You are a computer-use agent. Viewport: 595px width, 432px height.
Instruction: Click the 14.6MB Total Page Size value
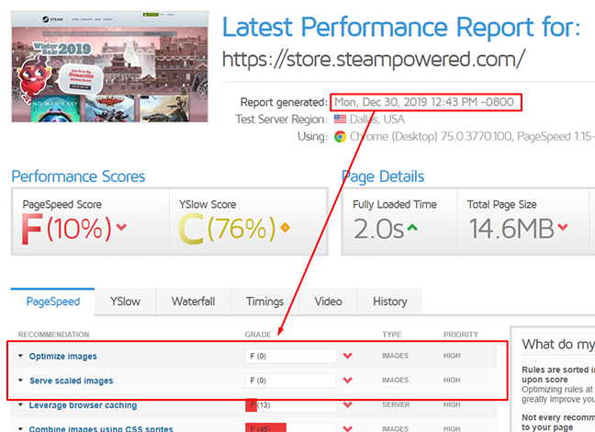point(511,229)
